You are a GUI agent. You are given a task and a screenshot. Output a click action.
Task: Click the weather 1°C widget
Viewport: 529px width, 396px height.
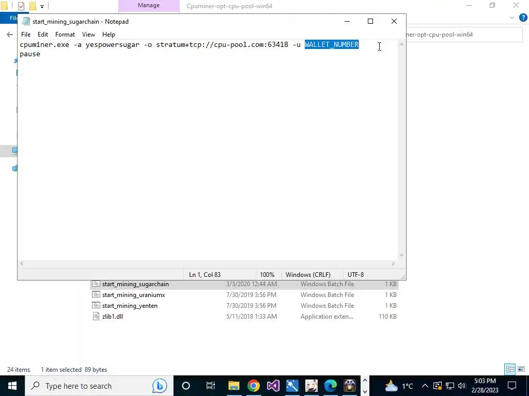[399, 386]
